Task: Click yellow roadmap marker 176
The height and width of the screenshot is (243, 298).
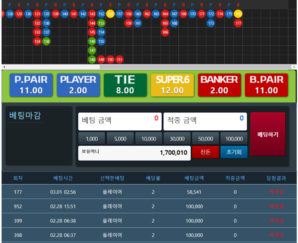Action: [x=238, y=14]
